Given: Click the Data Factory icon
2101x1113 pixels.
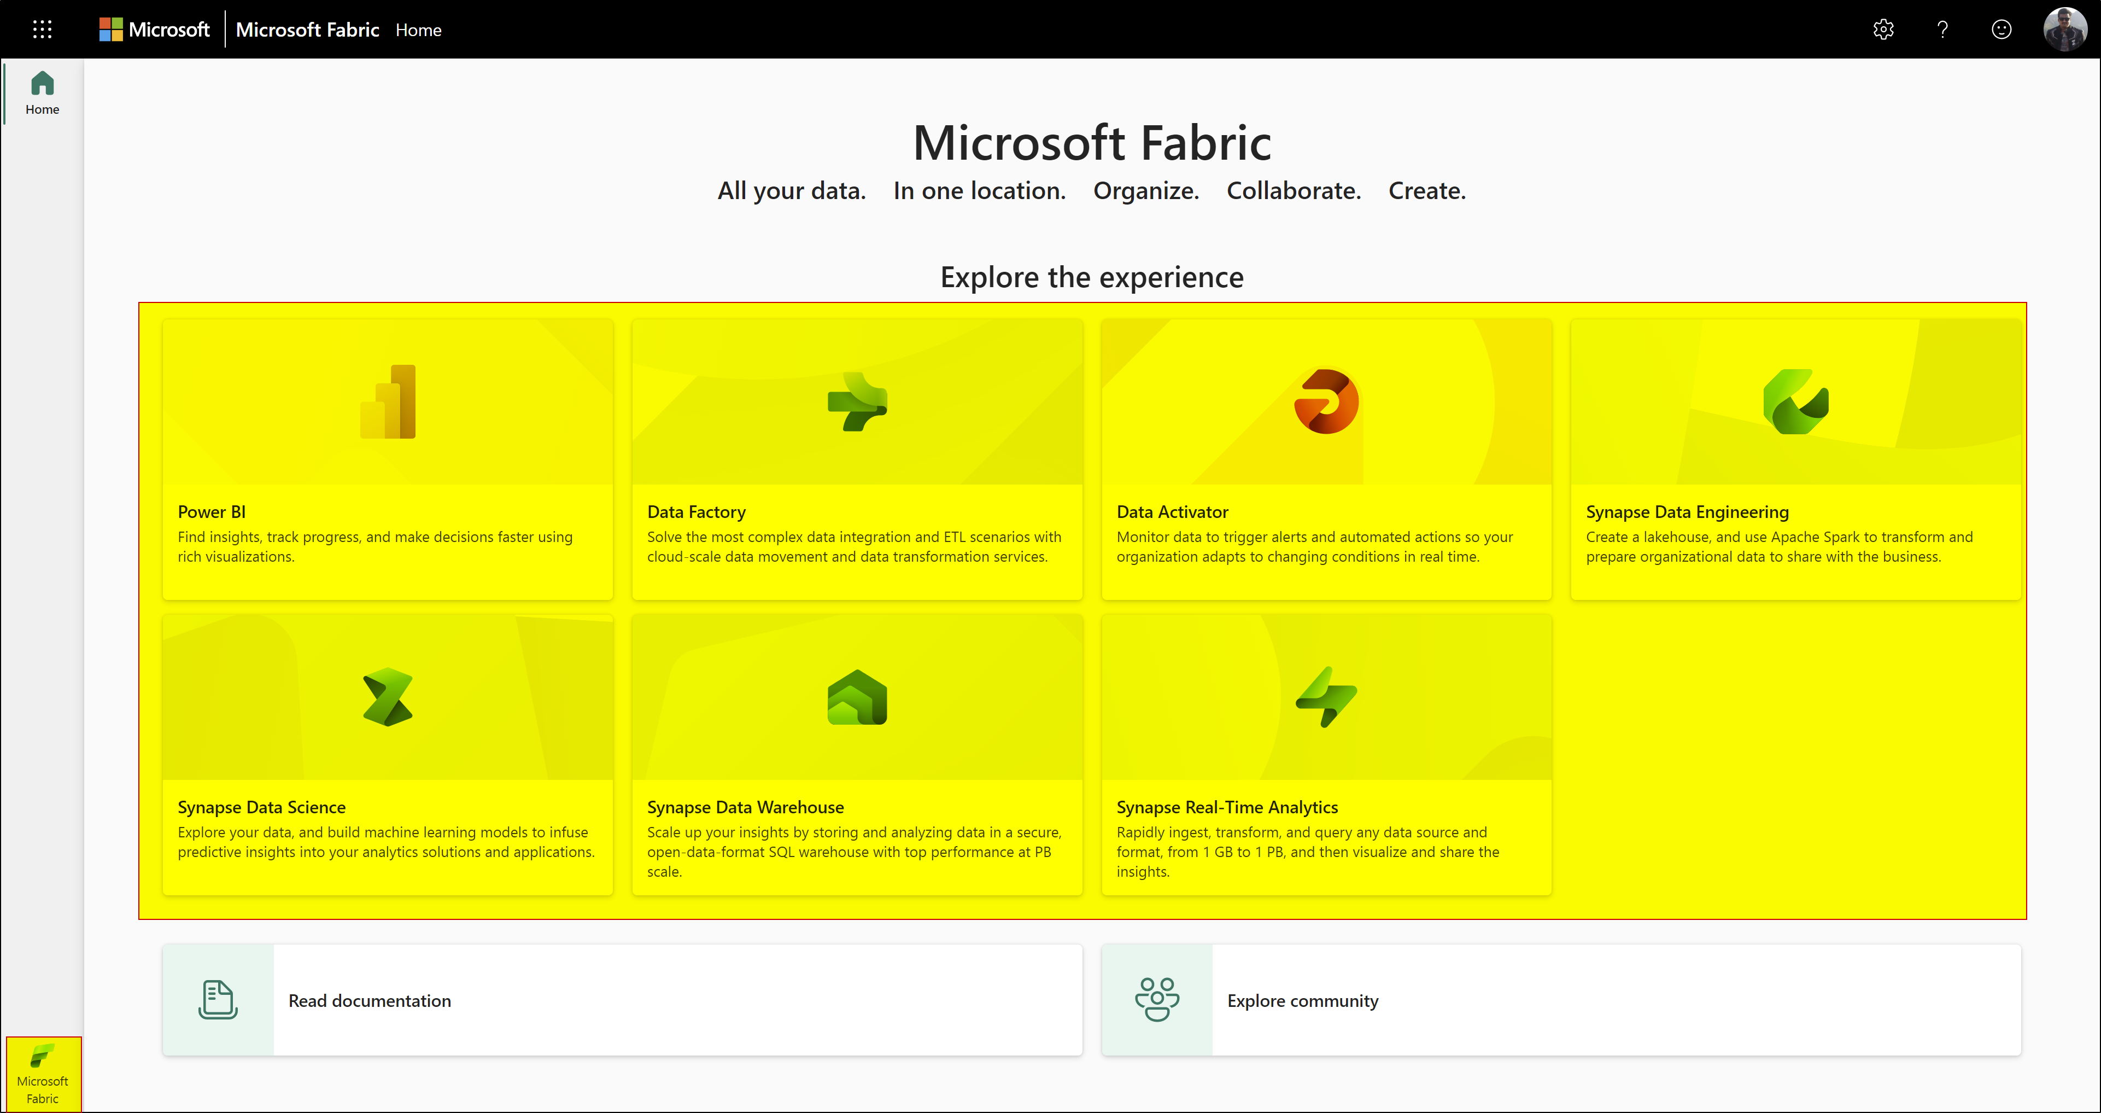Looking at the screenshot, I should pos(857,401).
